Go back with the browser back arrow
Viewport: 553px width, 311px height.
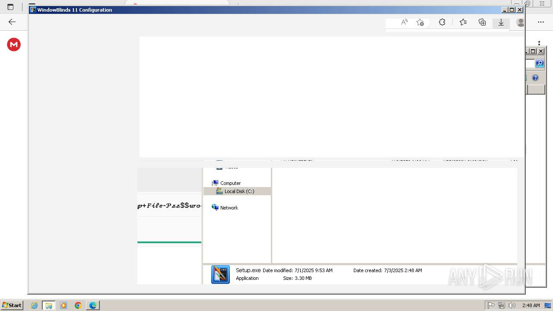[x=12, y=22]
